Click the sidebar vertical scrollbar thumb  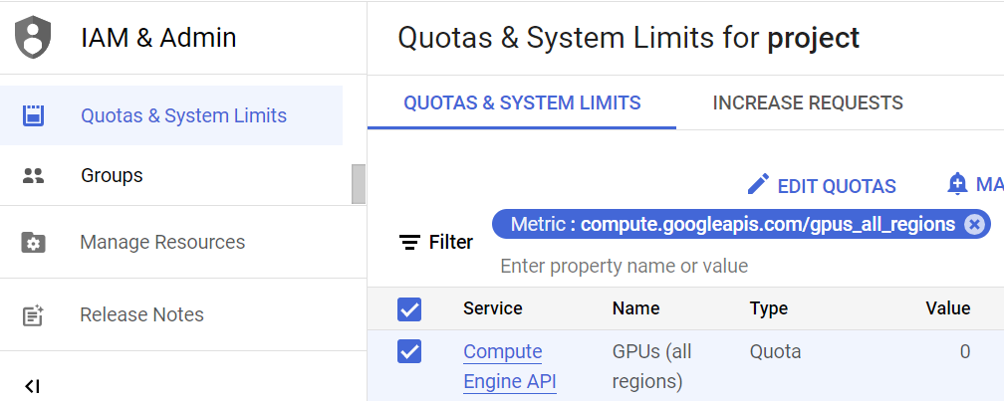359,184
